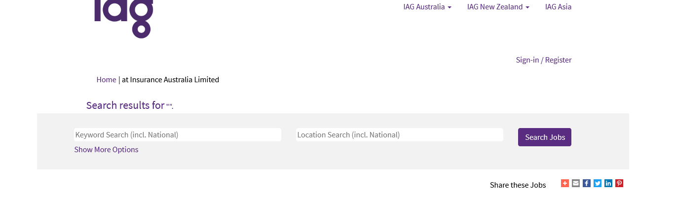Share these jobs on Pinterest
The height and width of the screenshot is (197, 674).
pyautogui.click(x=619, y=183)
